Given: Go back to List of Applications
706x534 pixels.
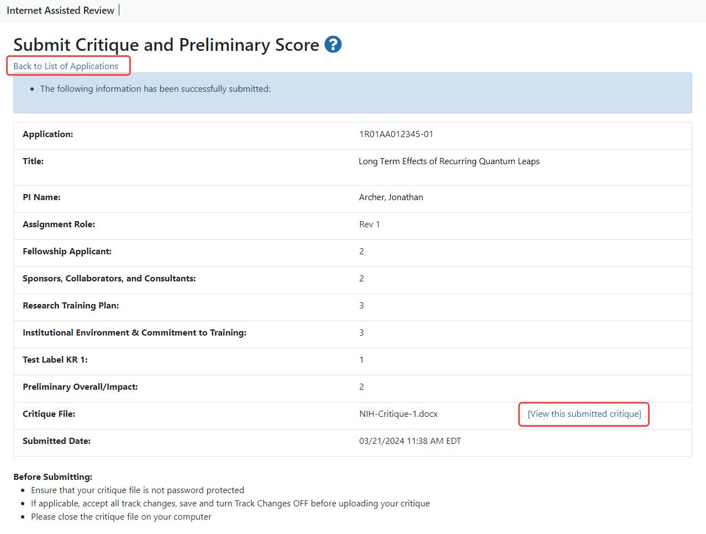Looking at the screenshot, I should [x=66, y=66].
